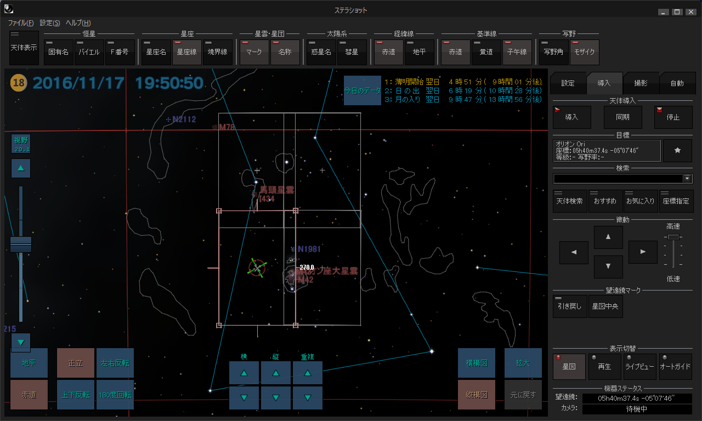Image resolution: width=702 pixels, height=421 pixels.
Task: Adjust the 高速/低速 speed slider
Action: click(x=673, y=237)
